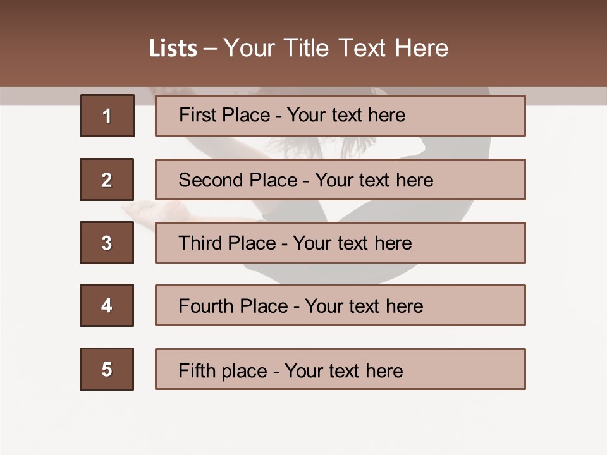Viewport: 607px width, 455px height.
Task: Select the "Fifth place" text bar
Action: coord(340,369)
